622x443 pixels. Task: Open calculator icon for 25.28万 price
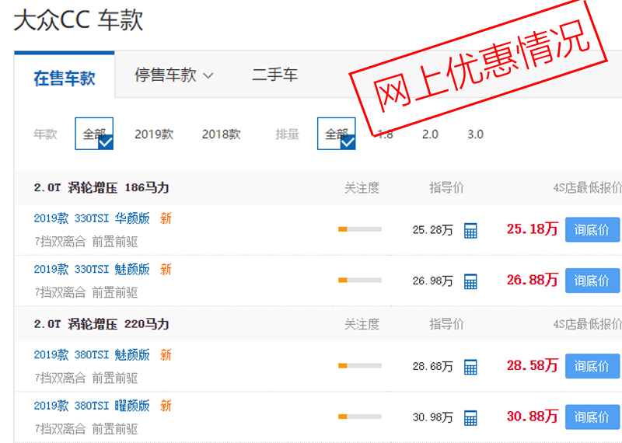coord(470,230)
